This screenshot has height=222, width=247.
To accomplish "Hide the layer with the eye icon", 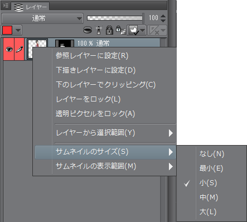I will (9, 49).
